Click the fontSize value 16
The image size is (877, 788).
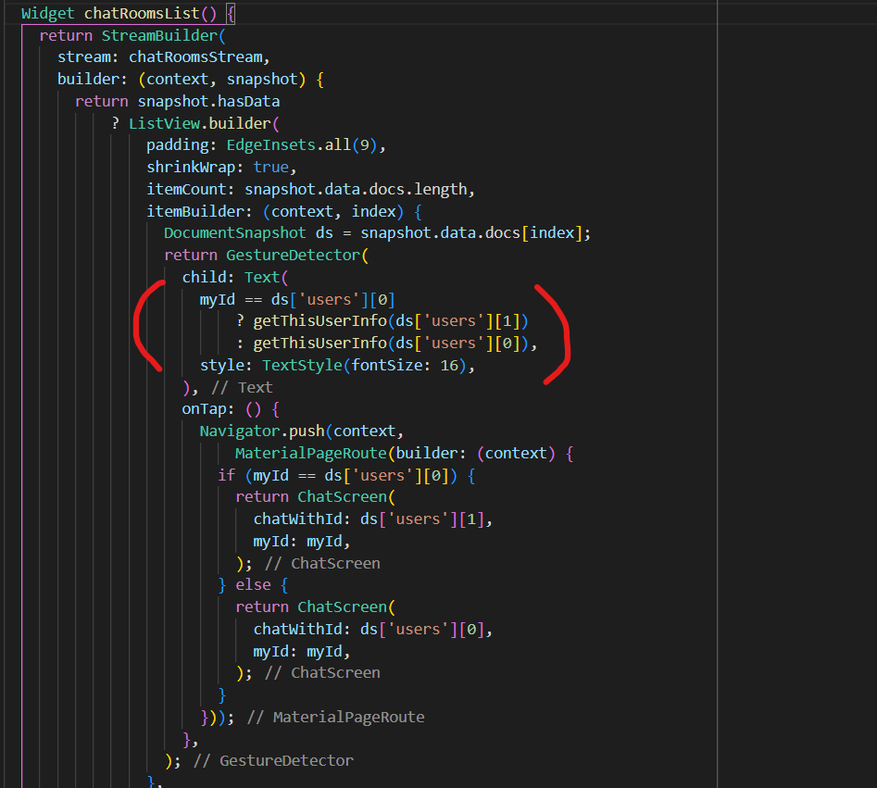pos(450,365)
